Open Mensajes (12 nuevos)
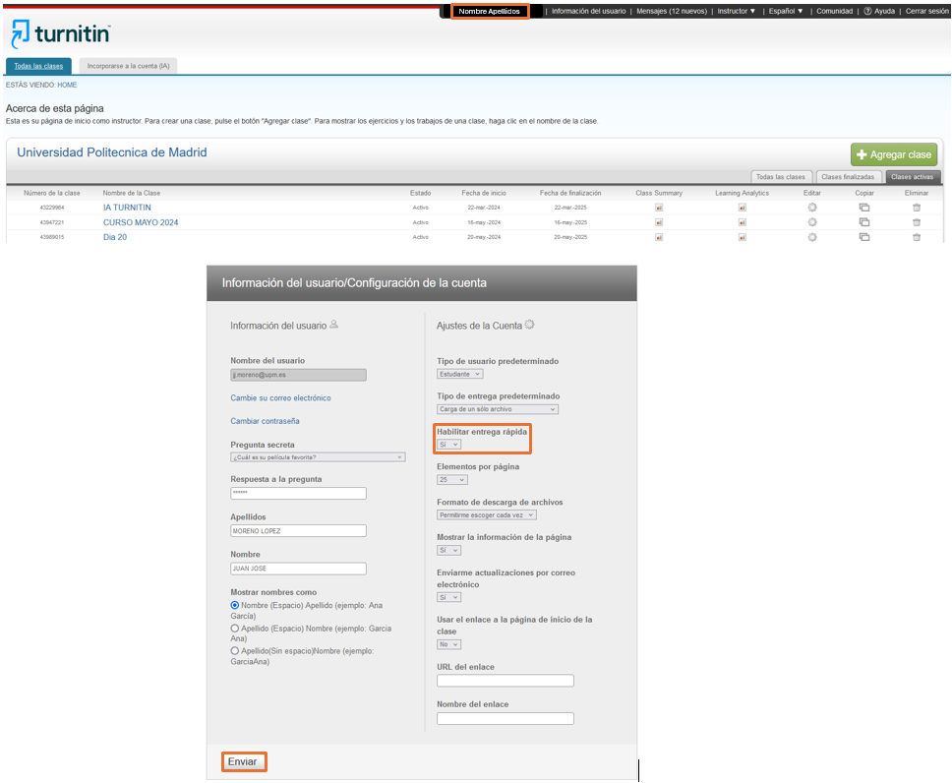Image resolution: width=952 pixels, height=783 pixels. pyautogui.click(x=672, y=11)
